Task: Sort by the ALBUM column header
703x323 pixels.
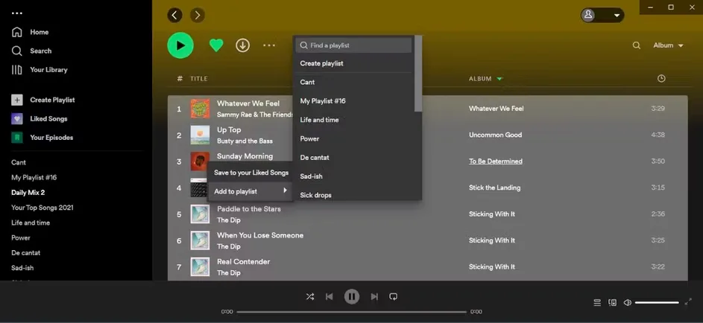Action: (x=485, y=79)
